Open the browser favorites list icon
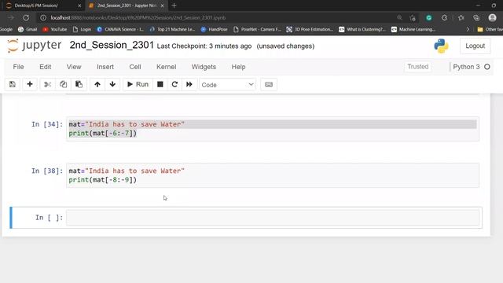Viewport: 503px width, 283px height. coord(461,17)
